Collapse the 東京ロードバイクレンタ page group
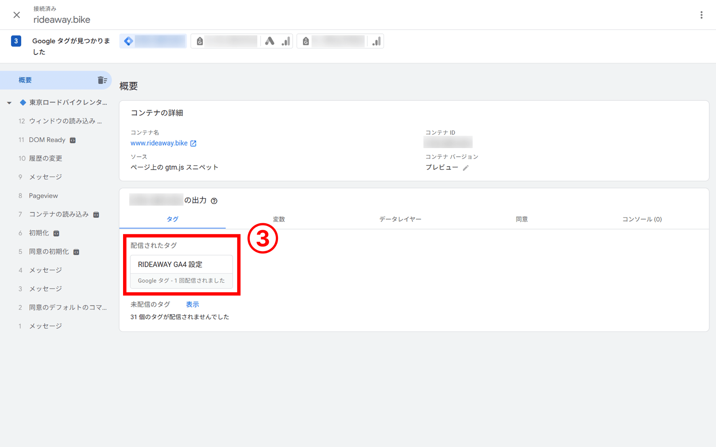Image resolution: width=716 pixels, height=447 pixels. (9, 102)
